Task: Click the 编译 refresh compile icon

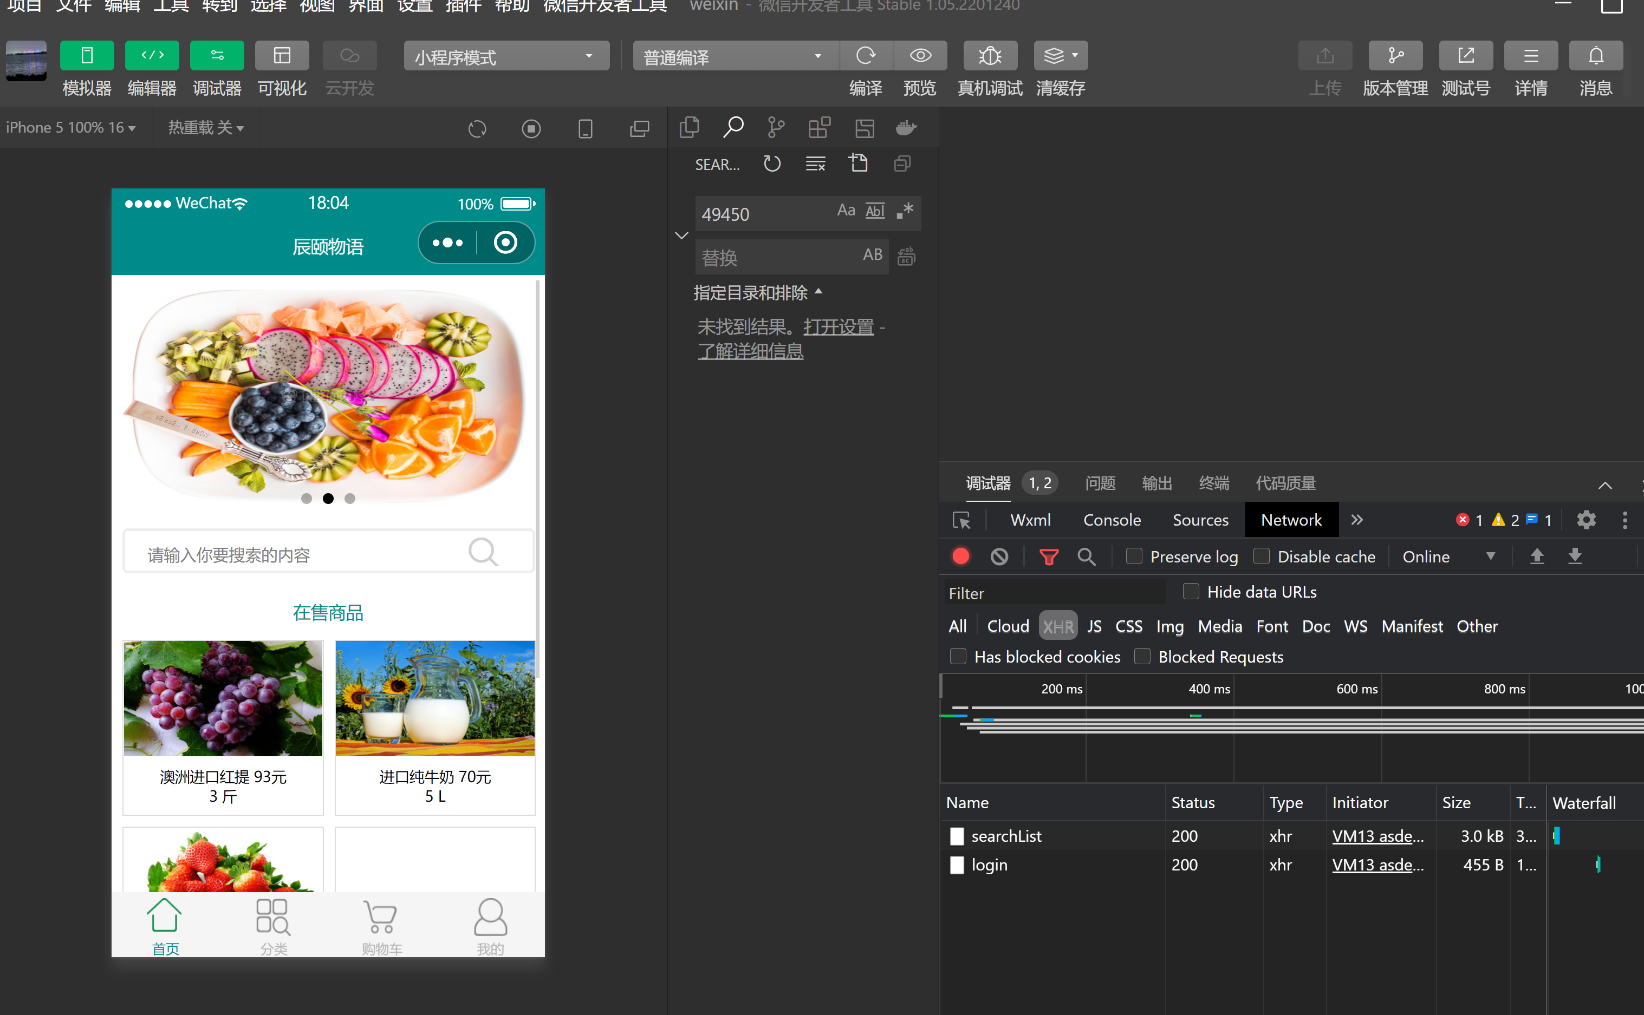Action: coord(866,56)
